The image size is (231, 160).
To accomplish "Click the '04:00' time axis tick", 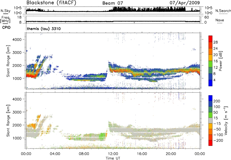I will pos(55,154).
